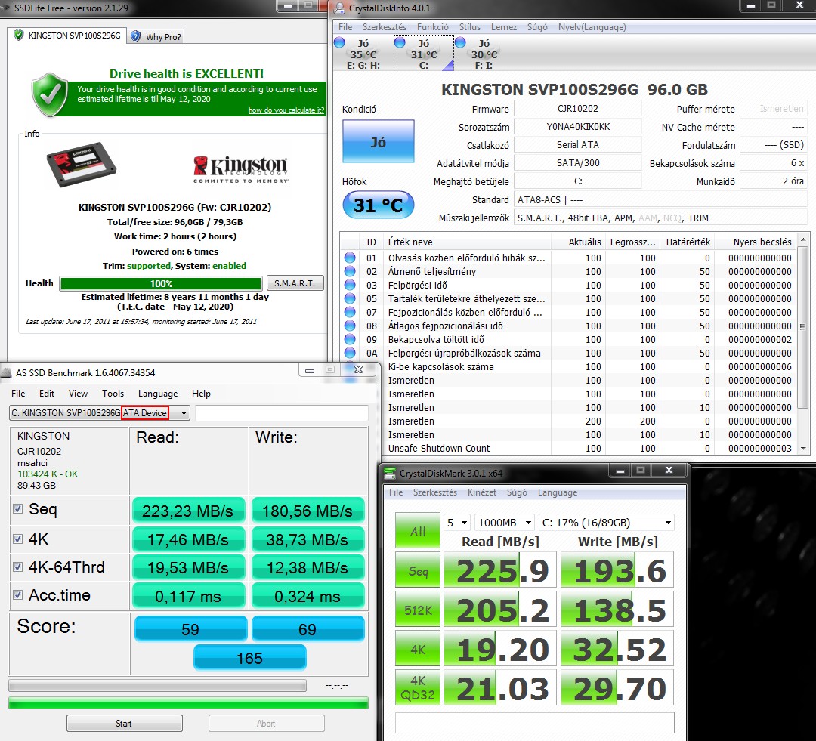Click status orb for drive E: G: H:
Image resolution: width=816 pixels, height=741 pixels.
(339, 42)
